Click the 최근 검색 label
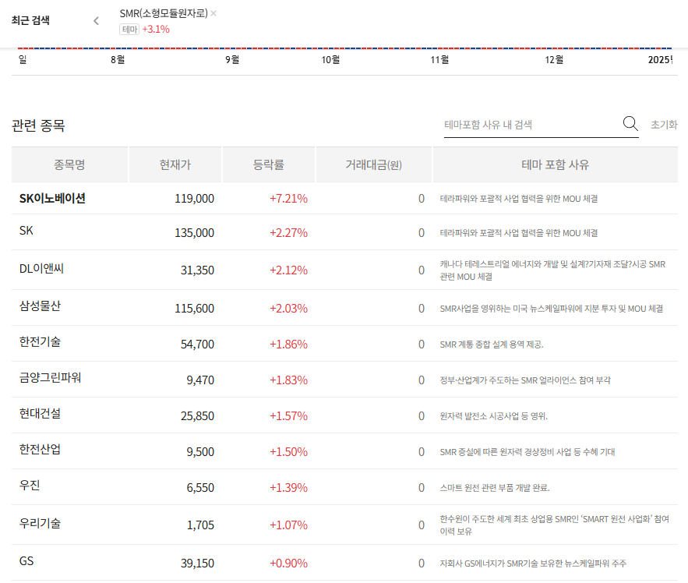 30,20
